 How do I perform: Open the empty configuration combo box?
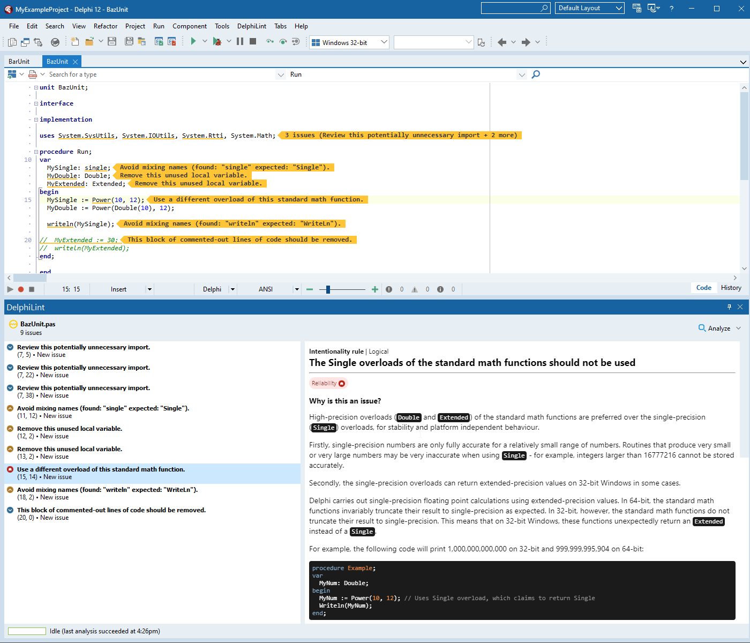click(434, 42)
